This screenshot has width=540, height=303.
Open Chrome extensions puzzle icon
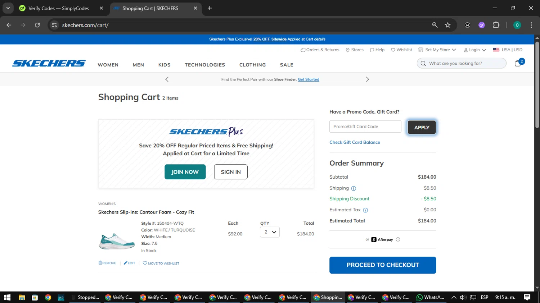[496, 25]
